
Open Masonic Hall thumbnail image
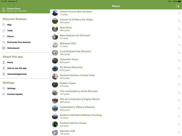pyautogui.click(x=55, y=132)
